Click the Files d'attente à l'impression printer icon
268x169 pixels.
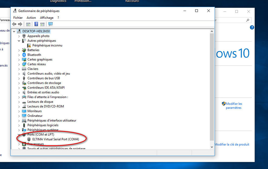tap(24, 97)
